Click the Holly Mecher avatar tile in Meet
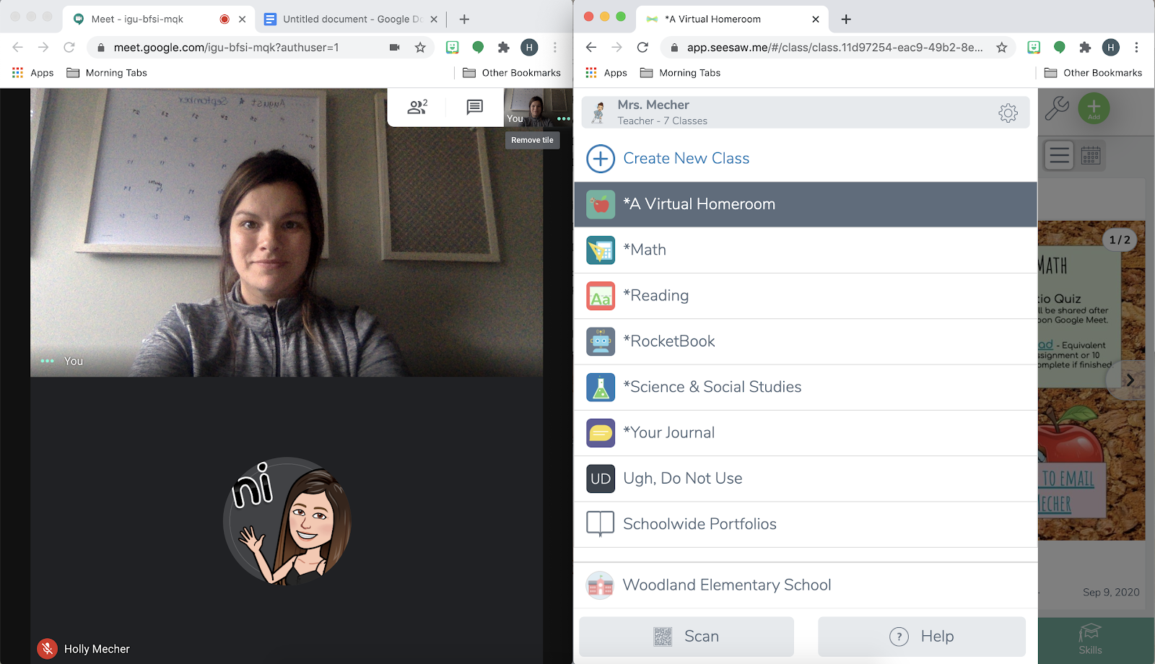The height and width of the screenshot is (664, 1155). point(287,521)
